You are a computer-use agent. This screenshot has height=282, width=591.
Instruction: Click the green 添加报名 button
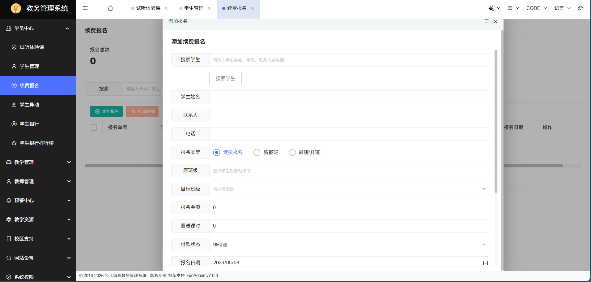pyautogui.click(x=107, y=111)
